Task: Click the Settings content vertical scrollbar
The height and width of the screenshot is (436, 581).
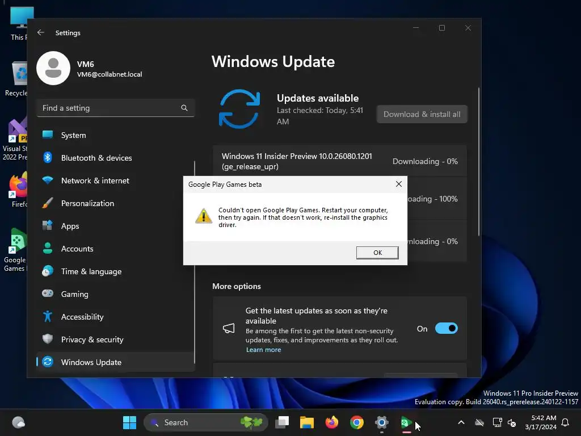Action: (x=479, y=162)
